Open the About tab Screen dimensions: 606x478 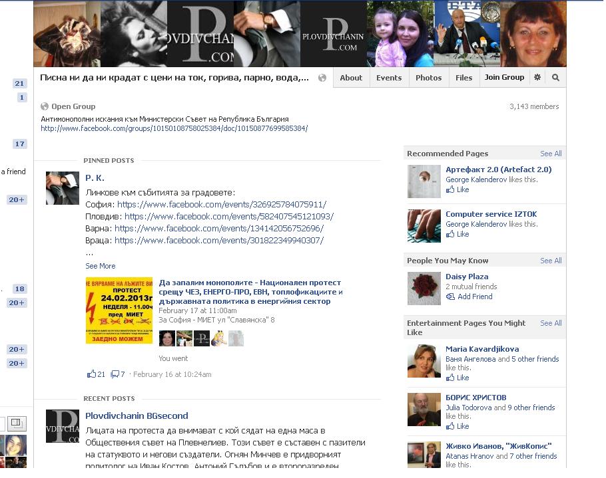[351, 78]
